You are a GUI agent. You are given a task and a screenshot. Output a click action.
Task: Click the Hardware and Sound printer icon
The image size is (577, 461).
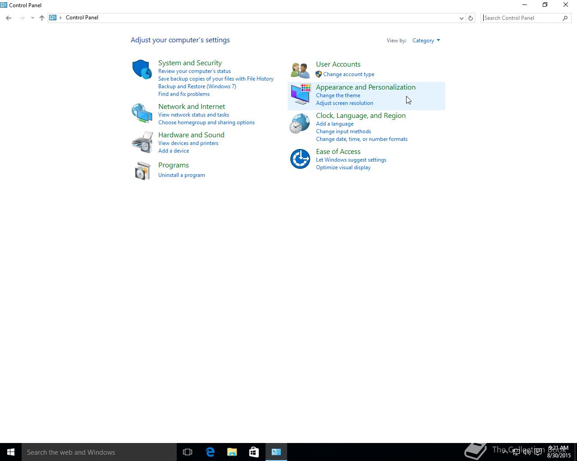tap(142, 142)
